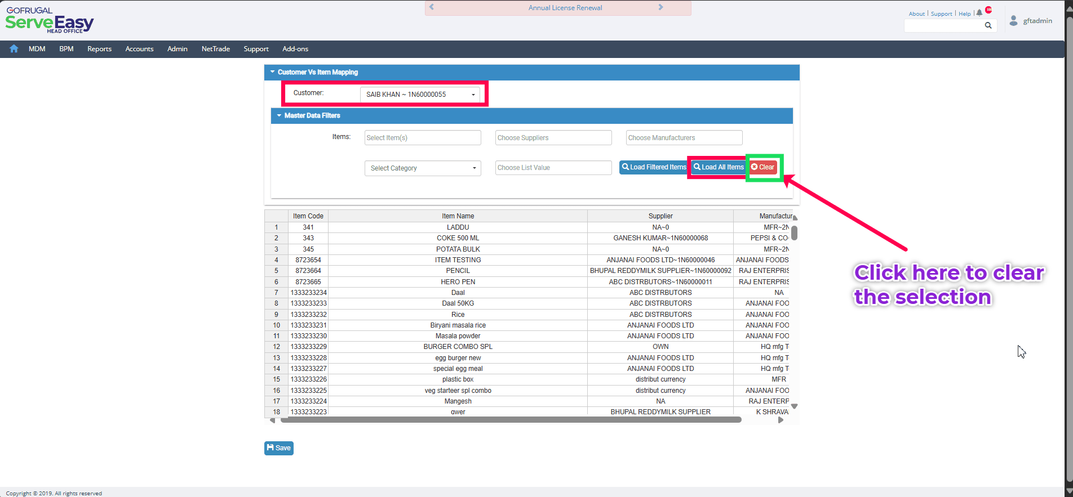Click the Annual License Renewal notice
1073x497 pixels.
pos(565,8)
